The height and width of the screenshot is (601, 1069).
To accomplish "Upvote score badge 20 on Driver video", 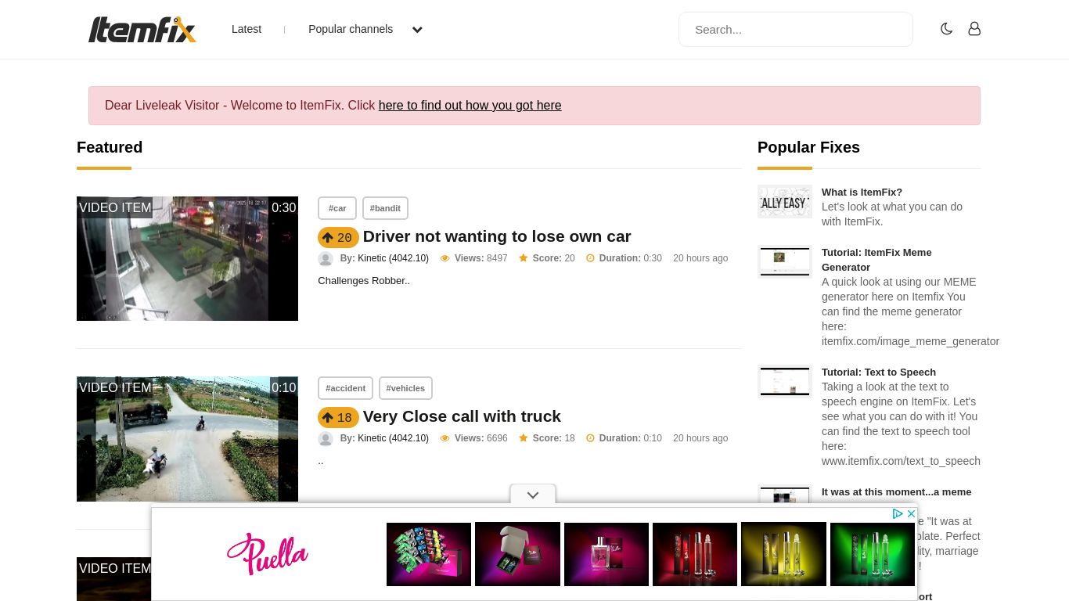I will 338,238.
